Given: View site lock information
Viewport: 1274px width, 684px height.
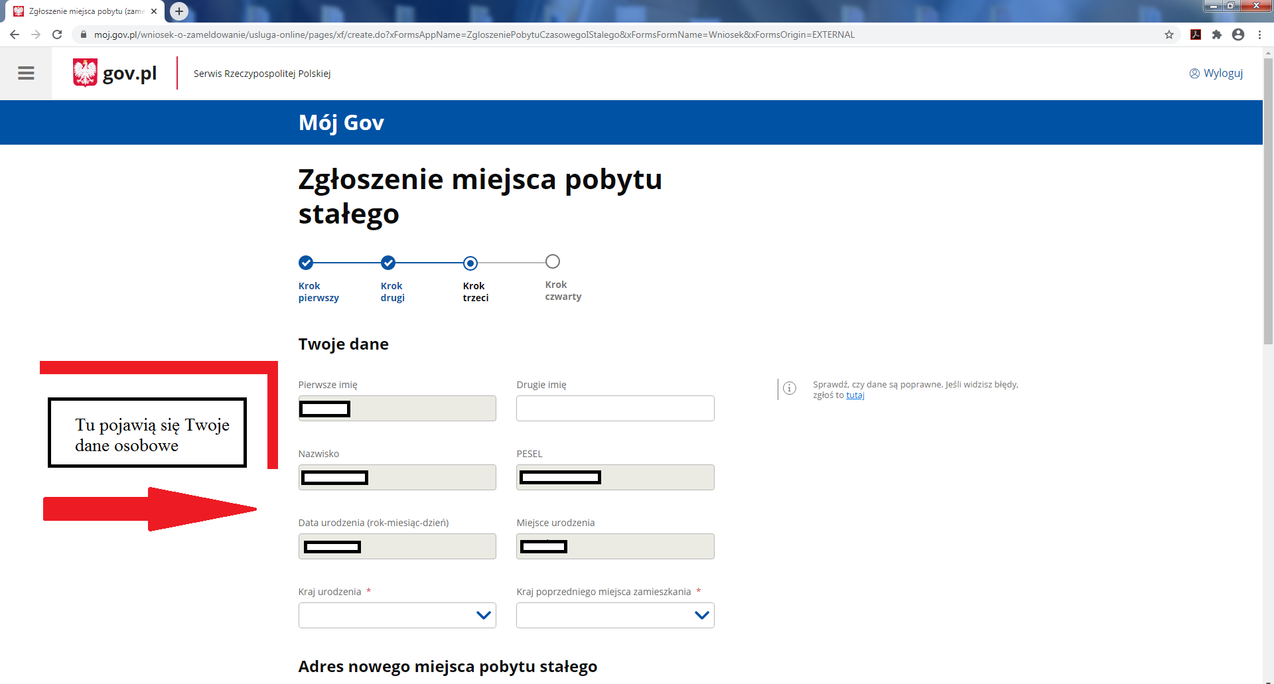Looking at the screenshot, I should click(84, 34).
